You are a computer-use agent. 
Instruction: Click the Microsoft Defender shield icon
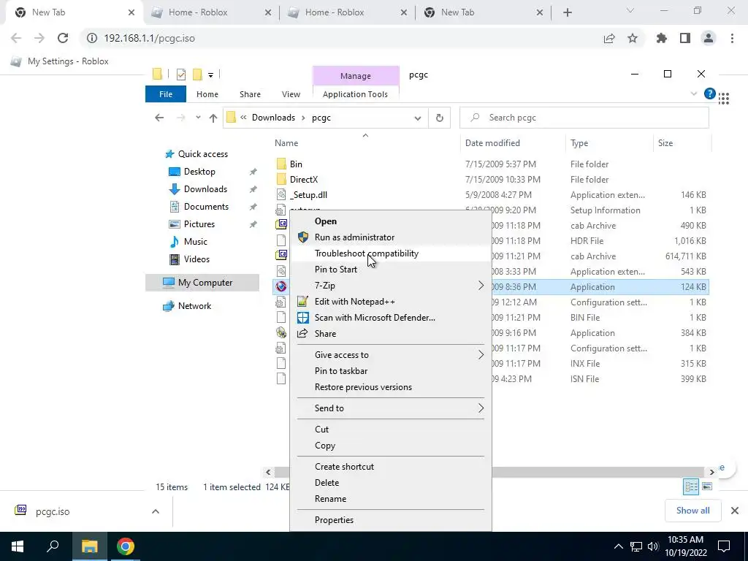coord(303,317)
